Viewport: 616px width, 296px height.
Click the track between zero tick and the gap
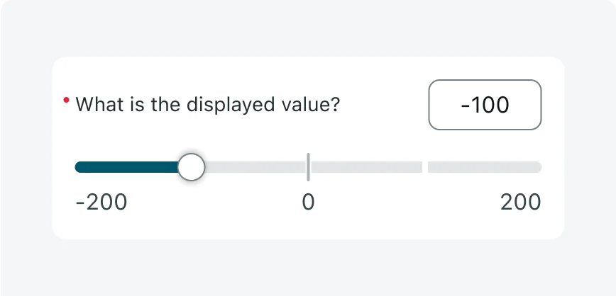(365, 167)
